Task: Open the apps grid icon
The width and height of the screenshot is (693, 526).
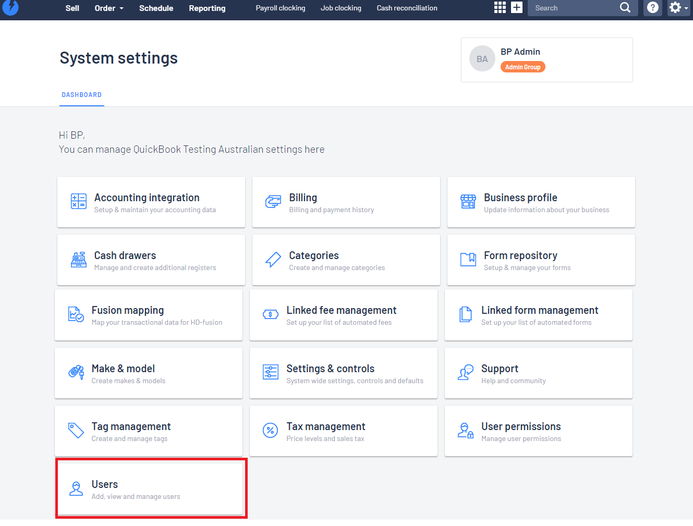Action: (500, 7)
